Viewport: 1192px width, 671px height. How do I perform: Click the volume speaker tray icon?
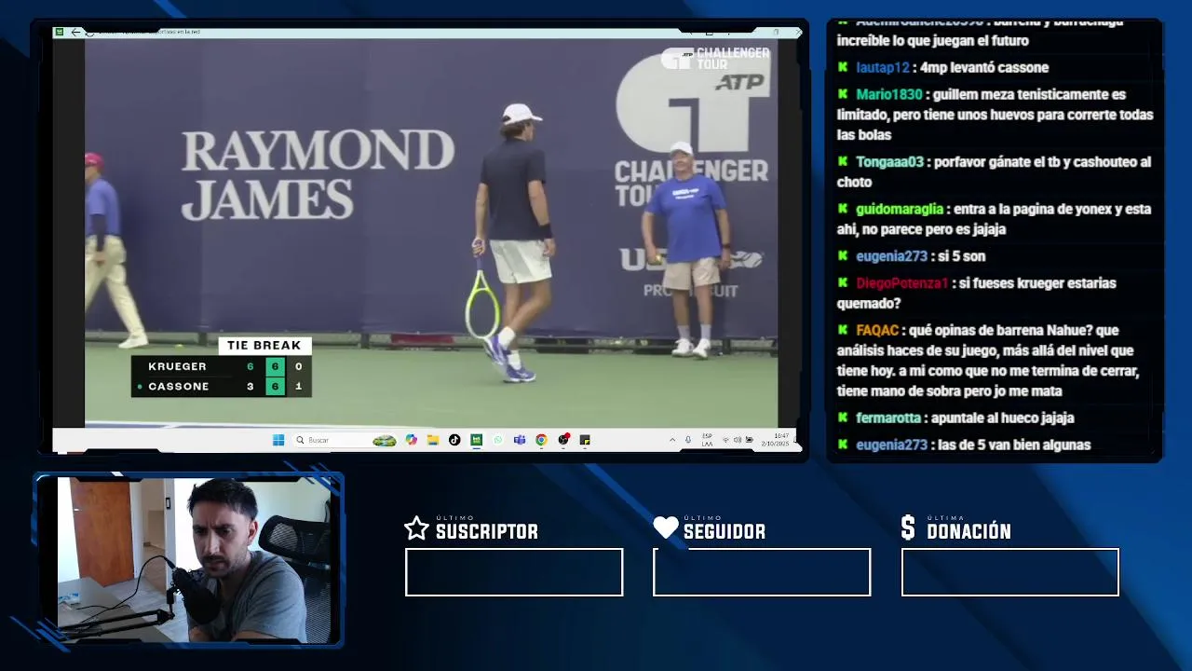(x=737, y=440)
